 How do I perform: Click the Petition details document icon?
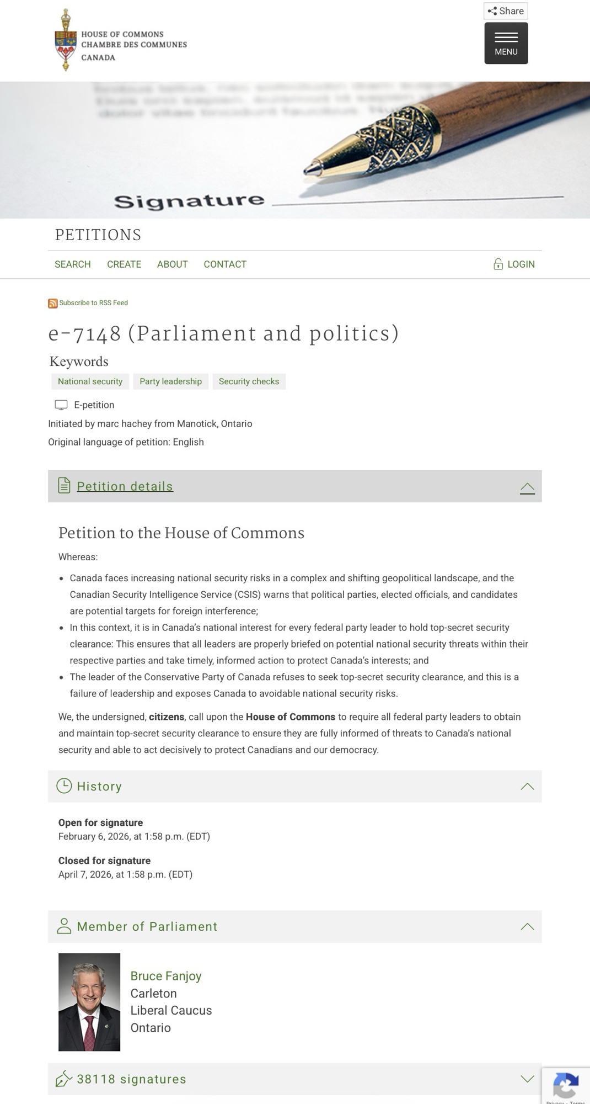64,486
